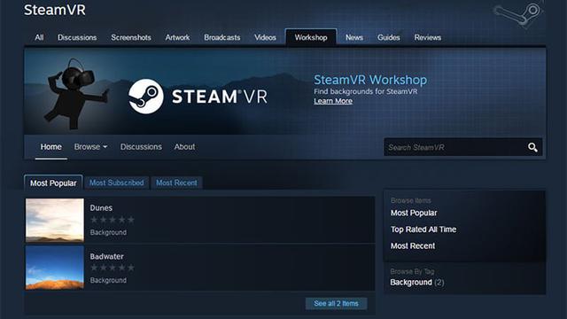Select Top Rated All Time in the sidebar
The width and height of the screenshot is (567, 319).
click(423, 230)
